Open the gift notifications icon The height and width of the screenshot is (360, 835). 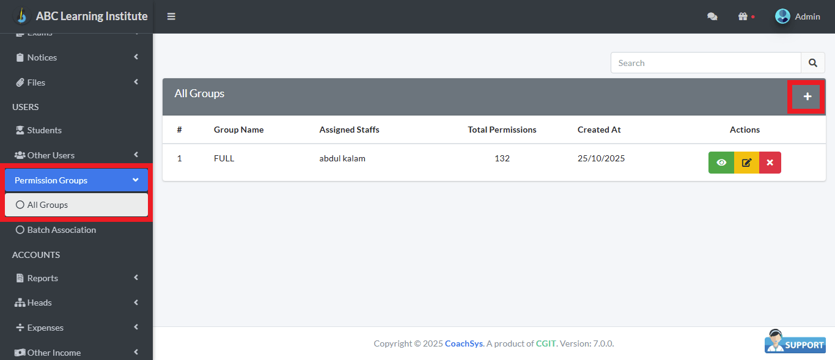tap(743, 17)
